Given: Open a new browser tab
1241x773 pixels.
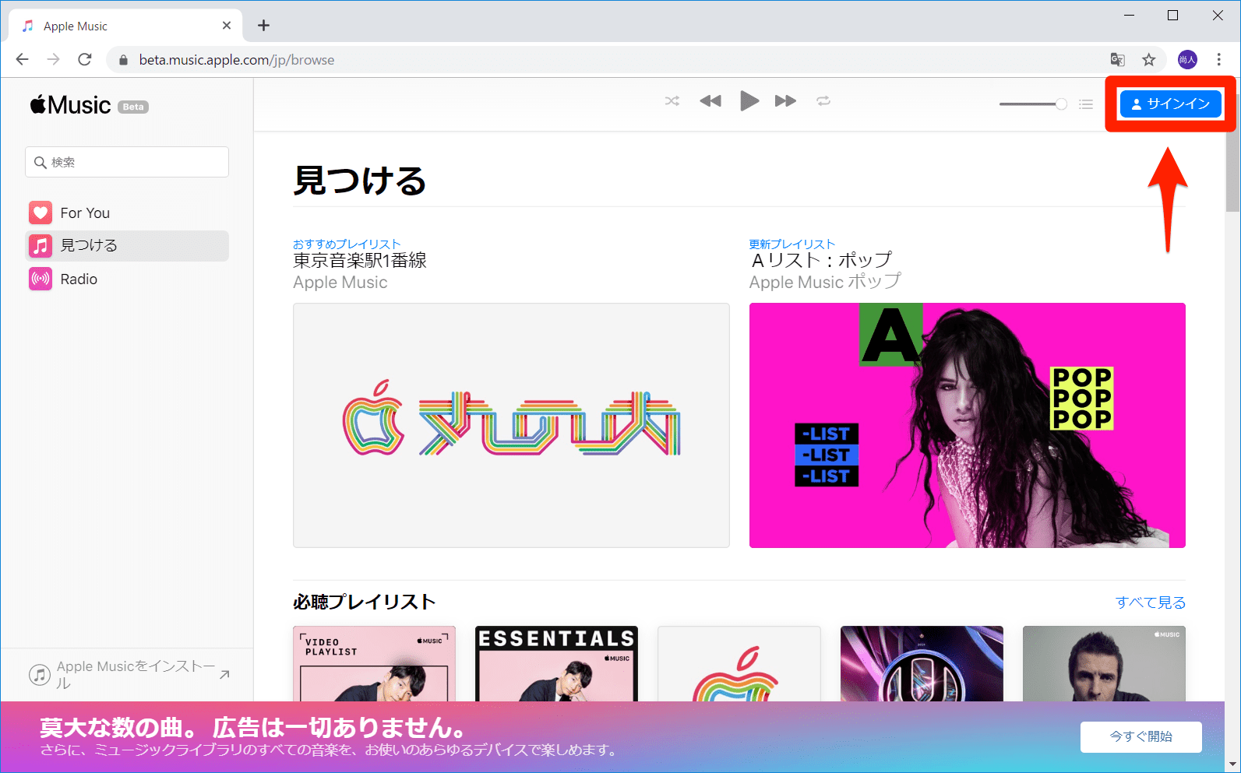Looking at the screenshot, I should [x=264, y=26].
